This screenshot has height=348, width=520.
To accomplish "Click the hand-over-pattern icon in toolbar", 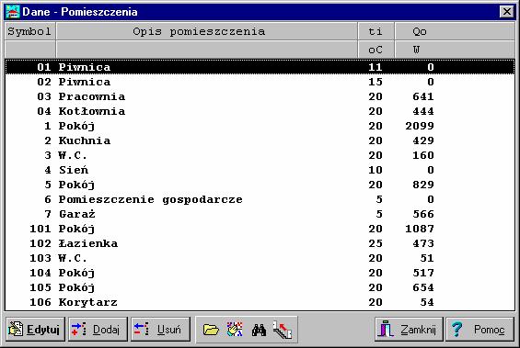I will tap(235, 329).
